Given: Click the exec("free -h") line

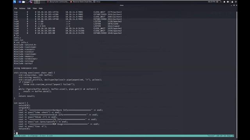Looking at the screenshot, I should point(33,126).
